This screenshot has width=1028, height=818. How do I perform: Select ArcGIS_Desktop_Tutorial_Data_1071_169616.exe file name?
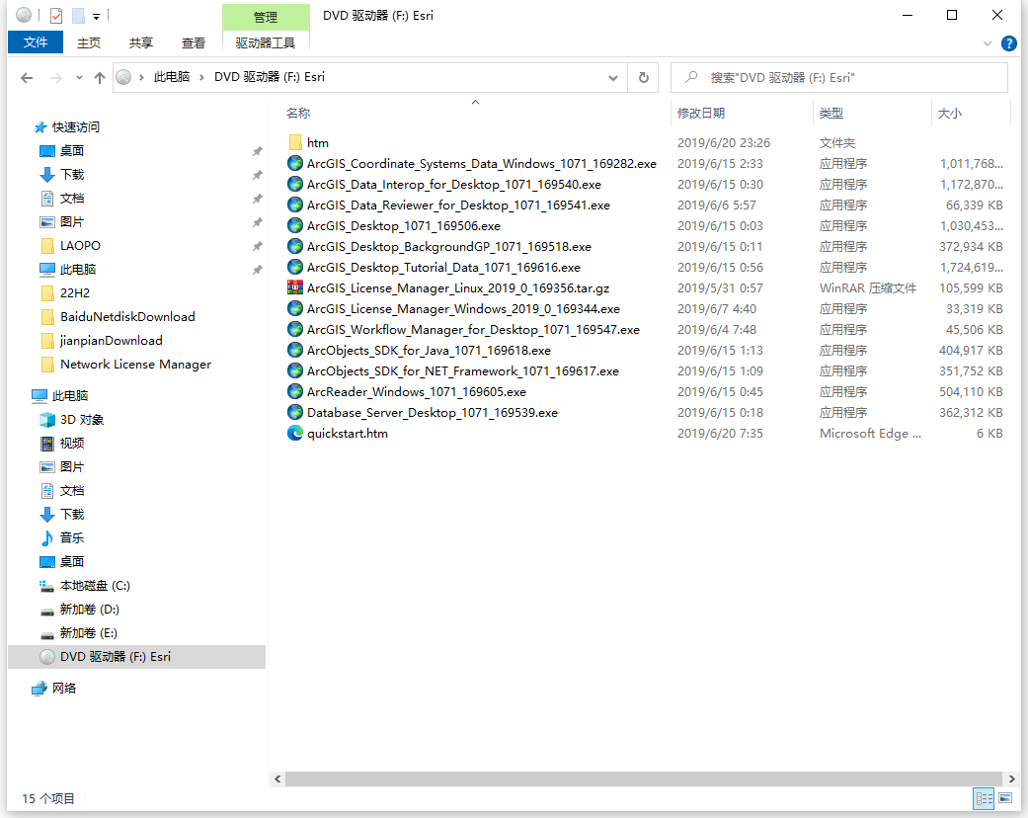tap(443, 268)
